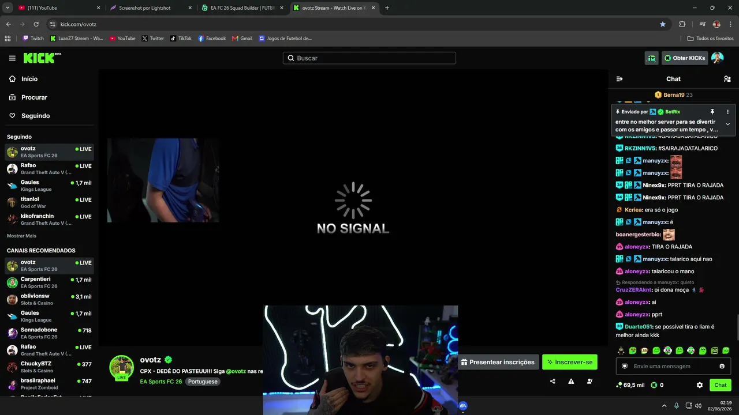Open Todos os favoritos folder

[x=710, y=39]
